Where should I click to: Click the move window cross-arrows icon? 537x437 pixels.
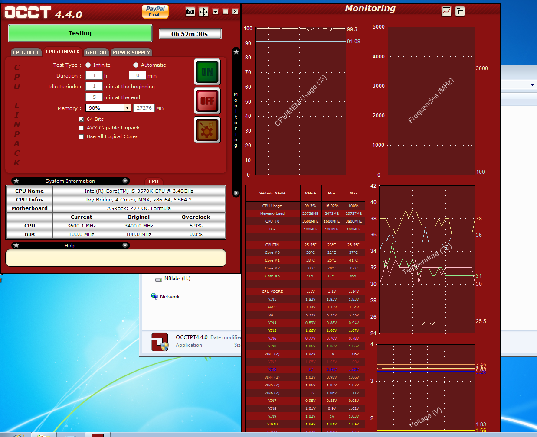click(203, 12)
